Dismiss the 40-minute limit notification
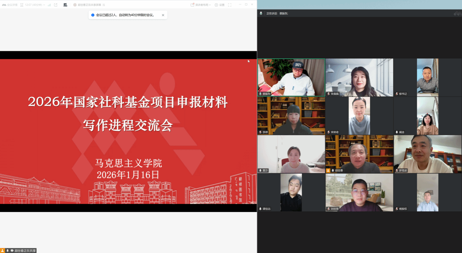The height and width of the screenshot is (253, 462). [x=163, y=15]
